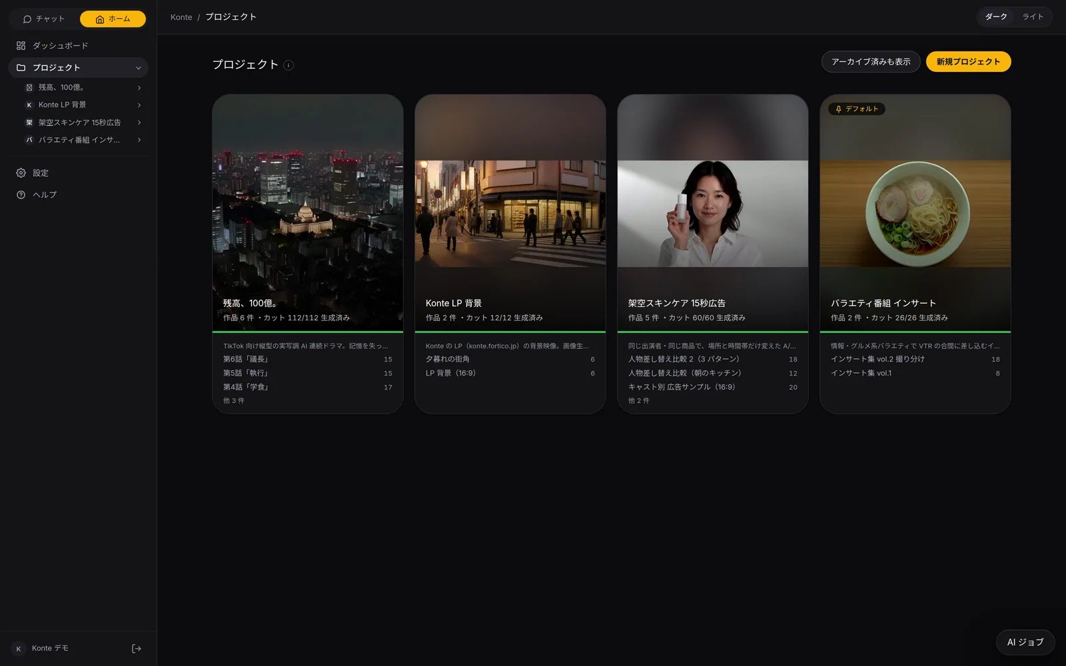Viewport: 1066px width, 666px height.
Task: Expand the バラエティ番組 インサ... sidebar chevron
Action: 139,140
